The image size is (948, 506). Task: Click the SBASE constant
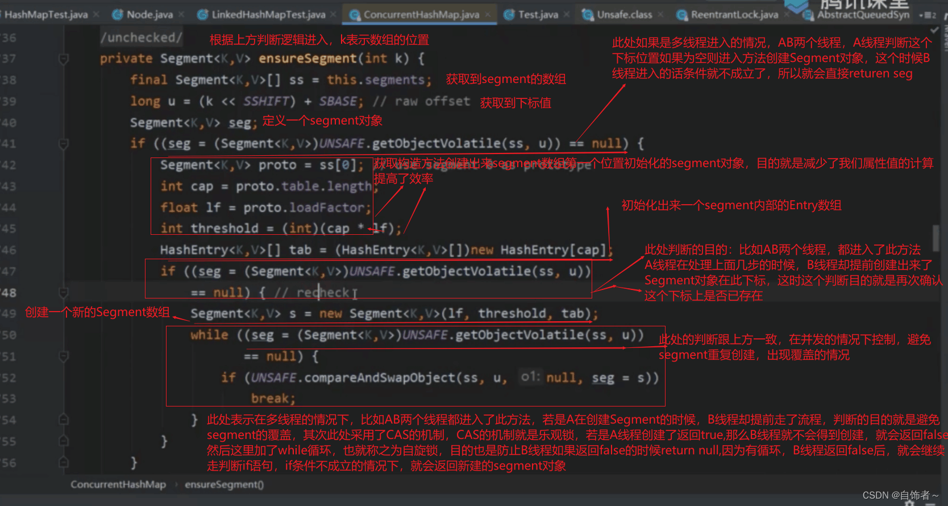click(x=338, y=101)
